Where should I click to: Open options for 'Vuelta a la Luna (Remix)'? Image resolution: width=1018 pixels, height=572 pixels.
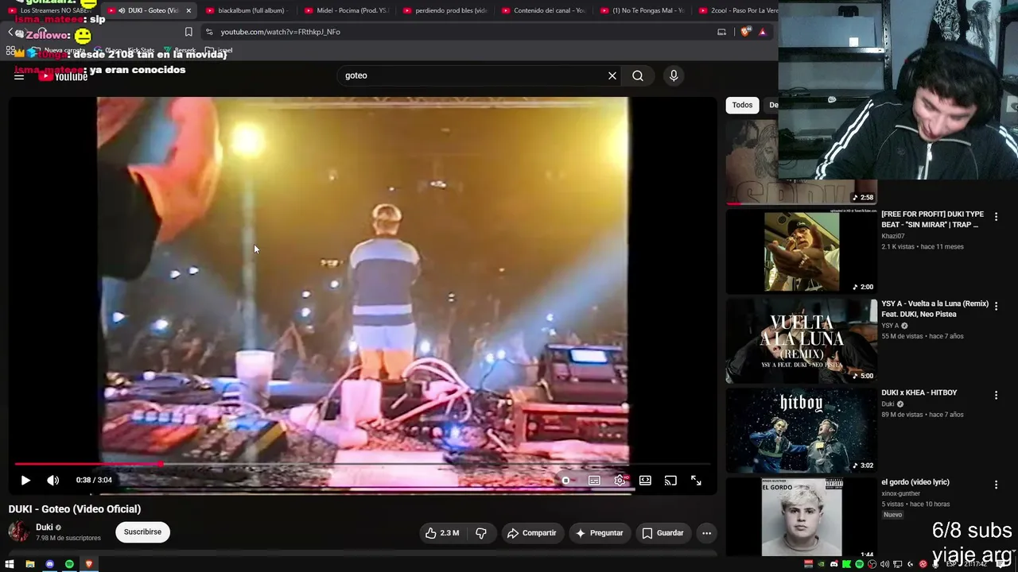point(996,306)
